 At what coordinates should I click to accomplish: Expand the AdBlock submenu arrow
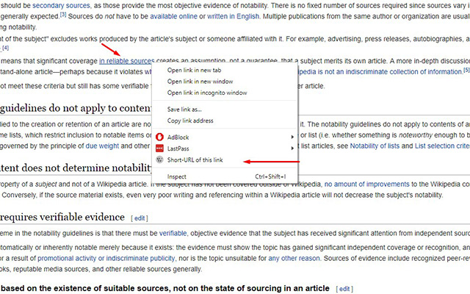tap(292, 137)
